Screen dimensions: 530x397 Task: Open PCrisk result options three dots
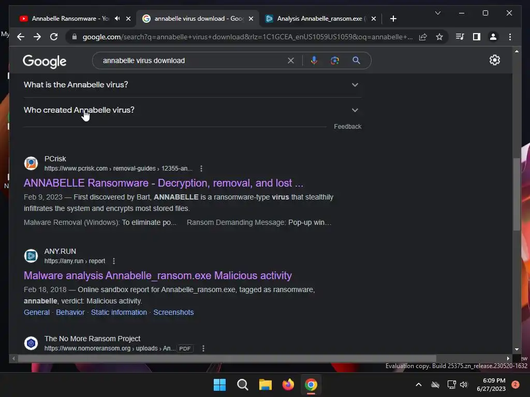tap(201, 169)
